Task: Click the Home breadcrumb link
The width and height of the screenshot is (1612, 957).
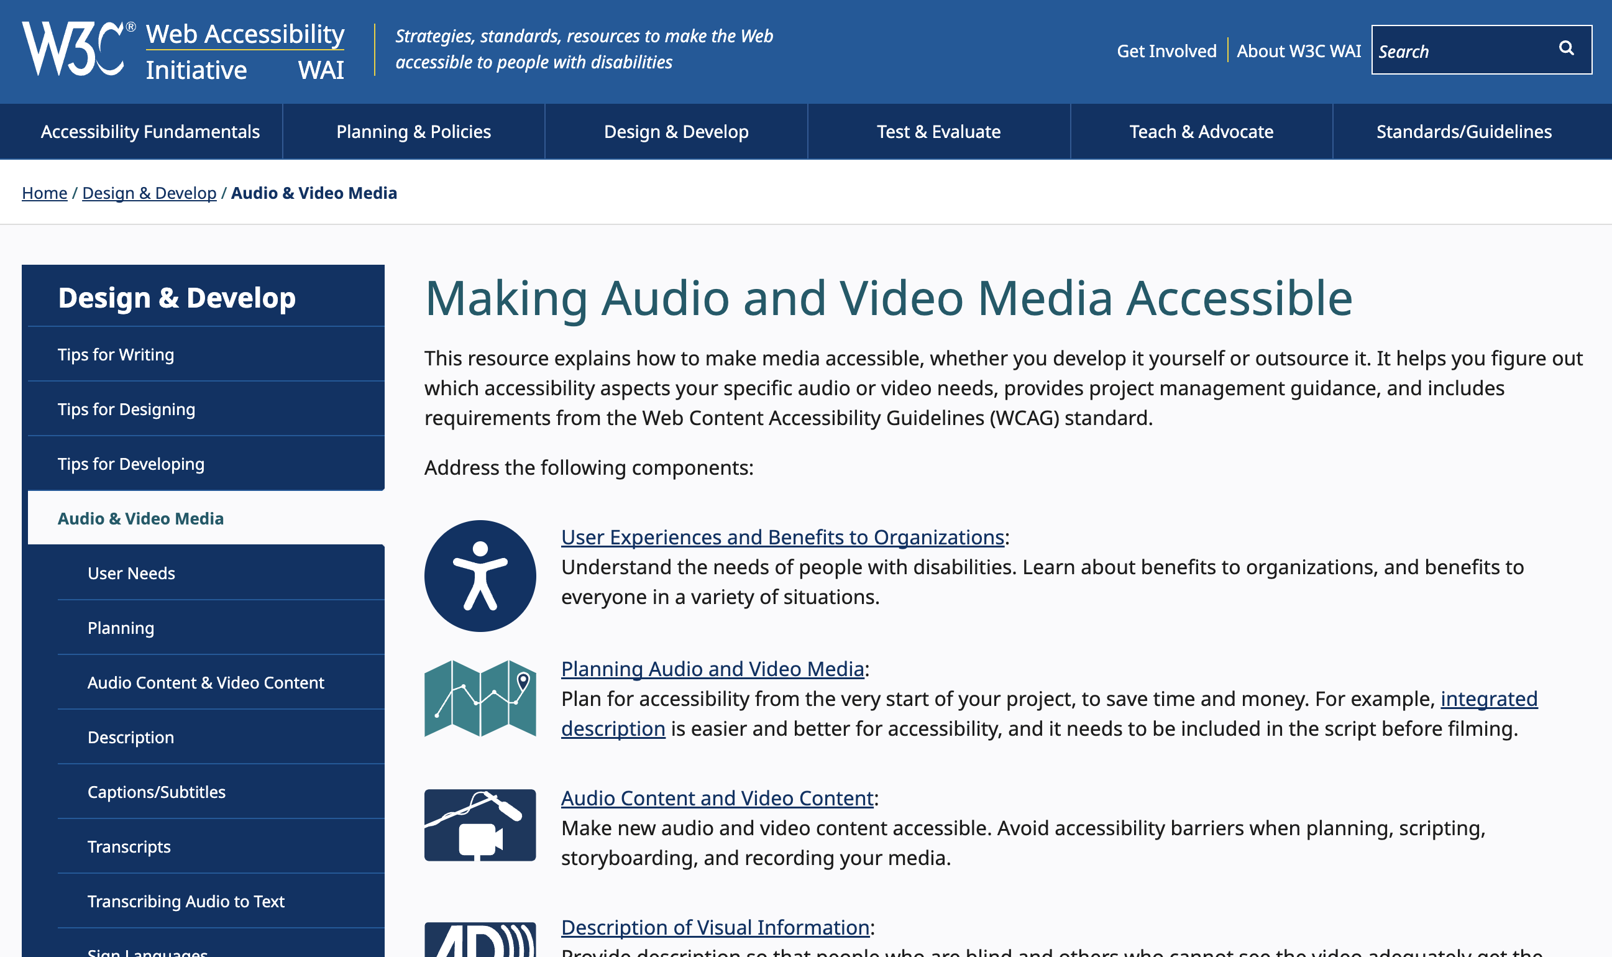Action: pos(45,193)
